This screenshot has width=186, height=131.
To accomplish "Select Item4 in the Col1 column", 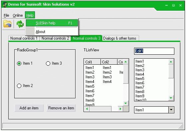I will point(90,82).
